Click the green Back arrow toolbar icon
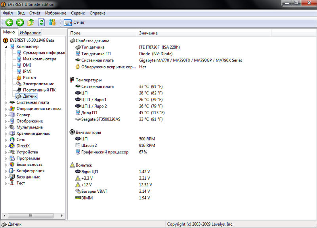 click(x=9, y=23)
